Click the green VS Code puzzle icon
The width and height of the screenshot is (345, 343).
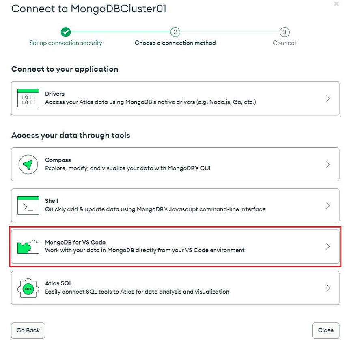click(28, 246)
